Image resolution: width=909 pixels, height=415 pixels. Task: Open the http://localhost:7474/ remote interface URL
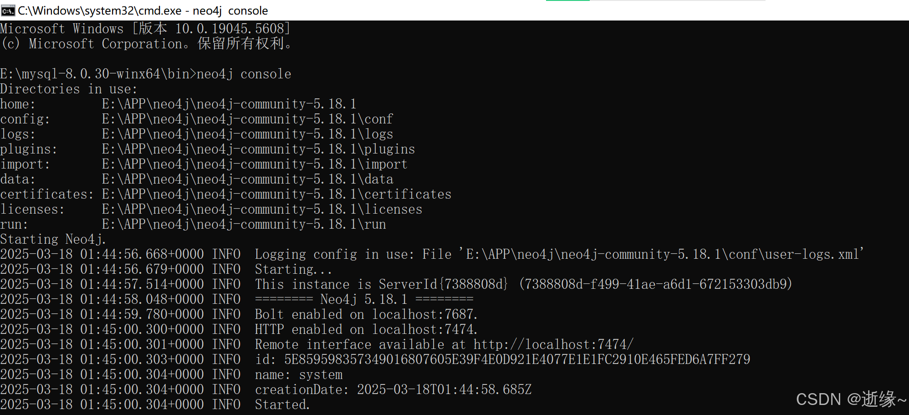click(x=553, y=344)
